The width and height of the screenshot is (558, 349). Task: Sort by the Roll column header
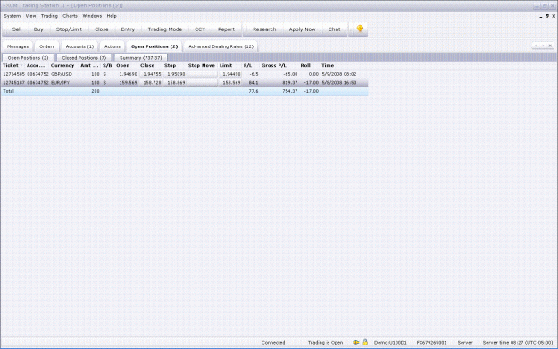[305, 65]
